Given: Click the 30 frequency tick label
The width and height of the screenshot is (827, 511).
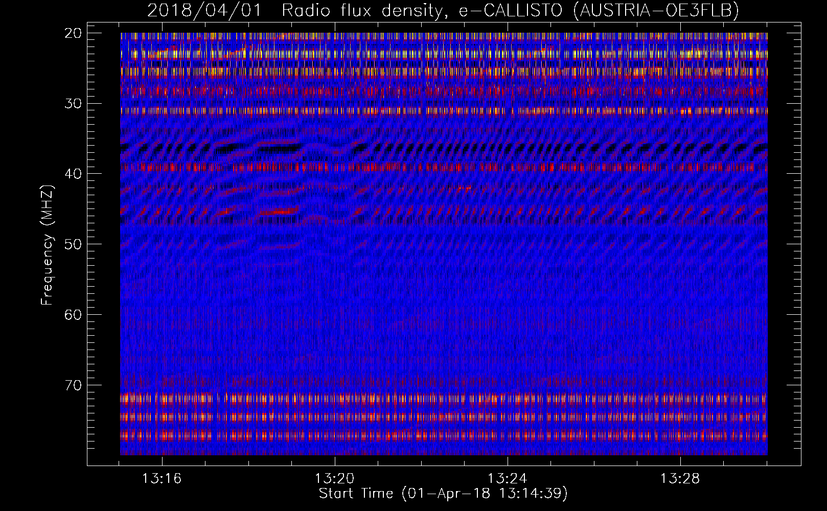Looking at the screenshot, I should point(73,104).
